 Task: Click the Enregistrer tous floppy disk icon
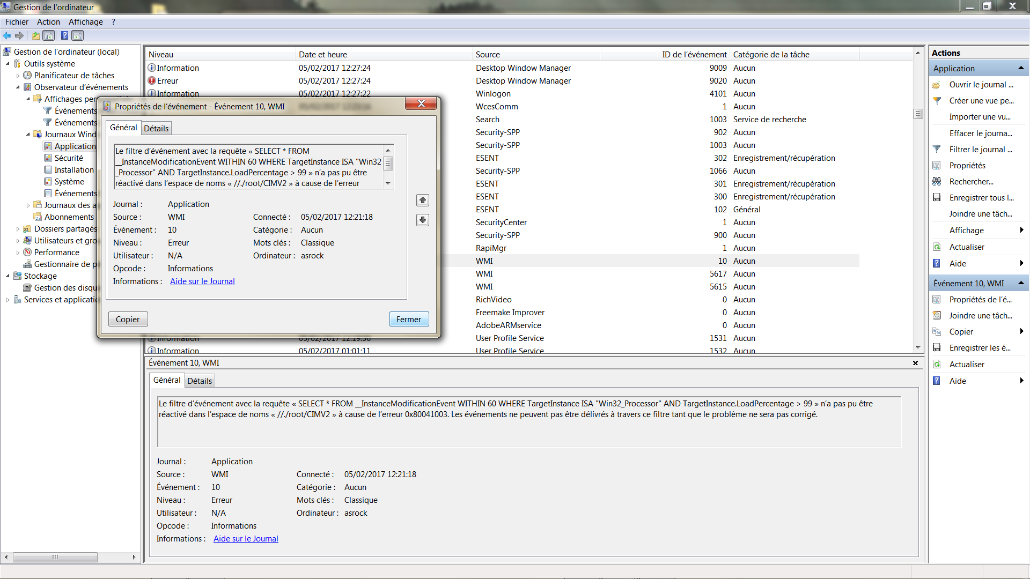(937, 198)
